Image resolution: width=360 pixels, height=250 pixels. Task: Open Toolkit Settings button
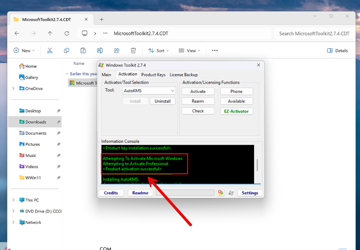click(x=250, y=193)
